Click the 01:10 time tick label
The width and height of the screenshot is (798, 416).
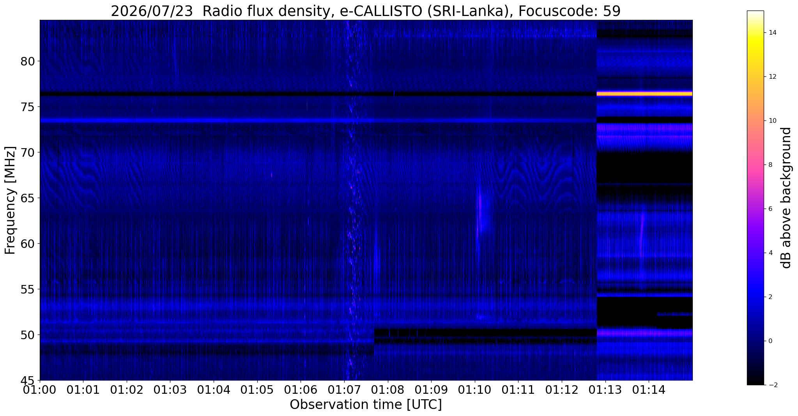pyautogui.click(x=475, y=389)
